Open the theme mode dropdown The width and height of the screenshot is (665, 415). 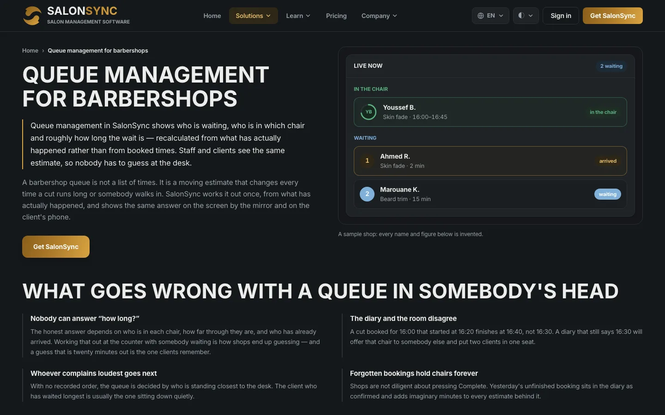coord(526,16)
